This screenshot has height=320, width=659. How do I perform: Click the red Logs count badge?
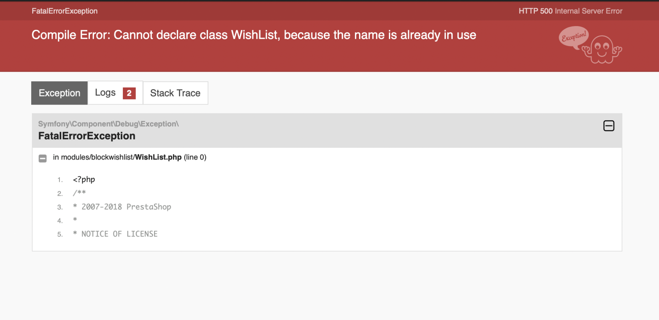point(129,93)
